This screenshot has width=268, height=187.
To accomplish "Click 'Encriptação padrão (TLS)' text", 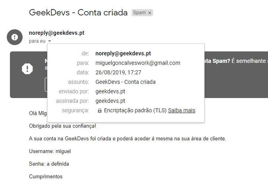I will click(x=135, y=110).
